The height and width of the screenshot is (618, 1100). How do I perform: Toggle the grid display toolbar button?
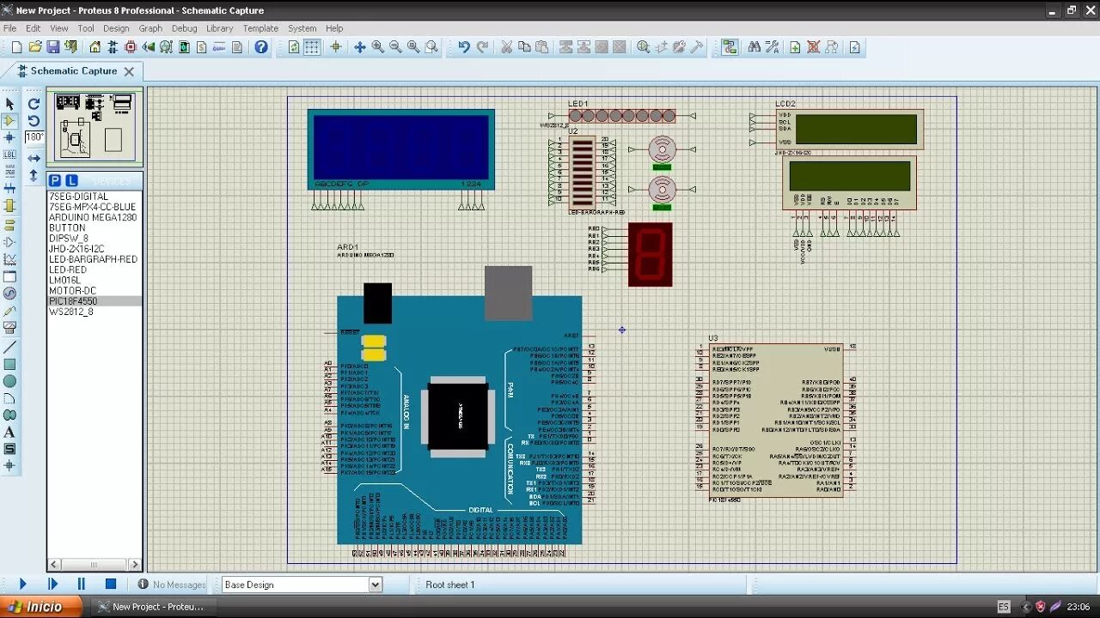(312, 47)
